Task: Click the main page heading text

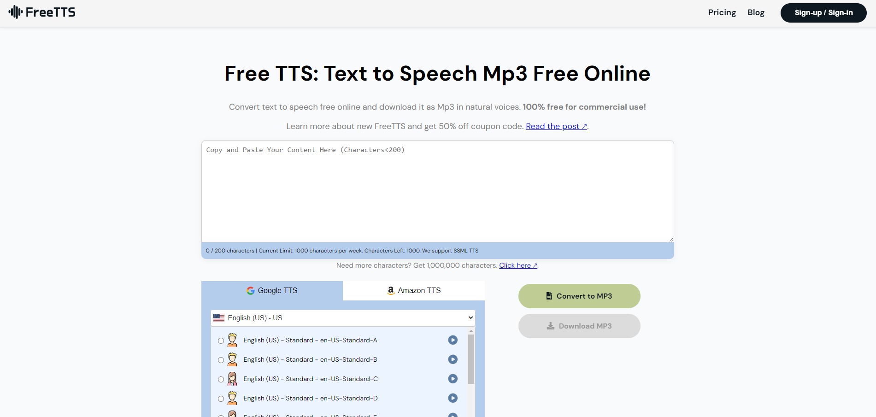Action: [437, 74]
